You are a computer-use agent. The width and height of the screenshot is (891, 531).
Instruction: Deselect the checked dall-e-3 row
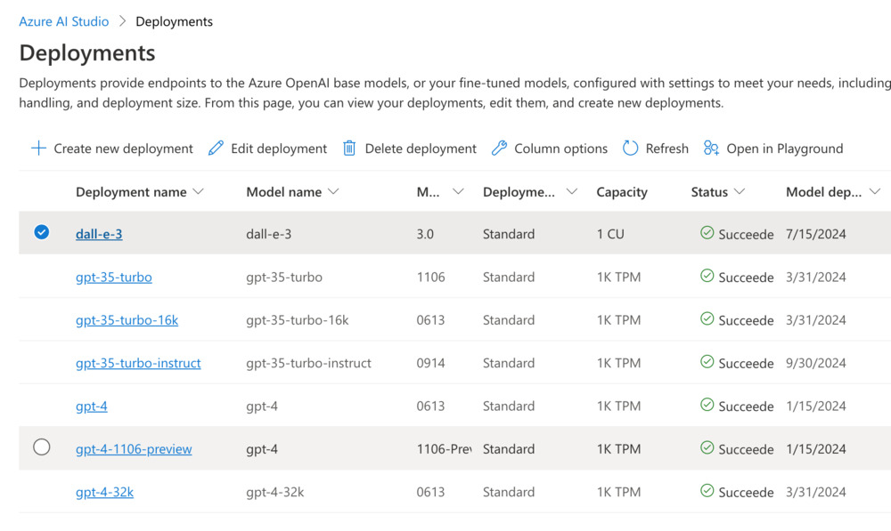[x=42, y=232]
